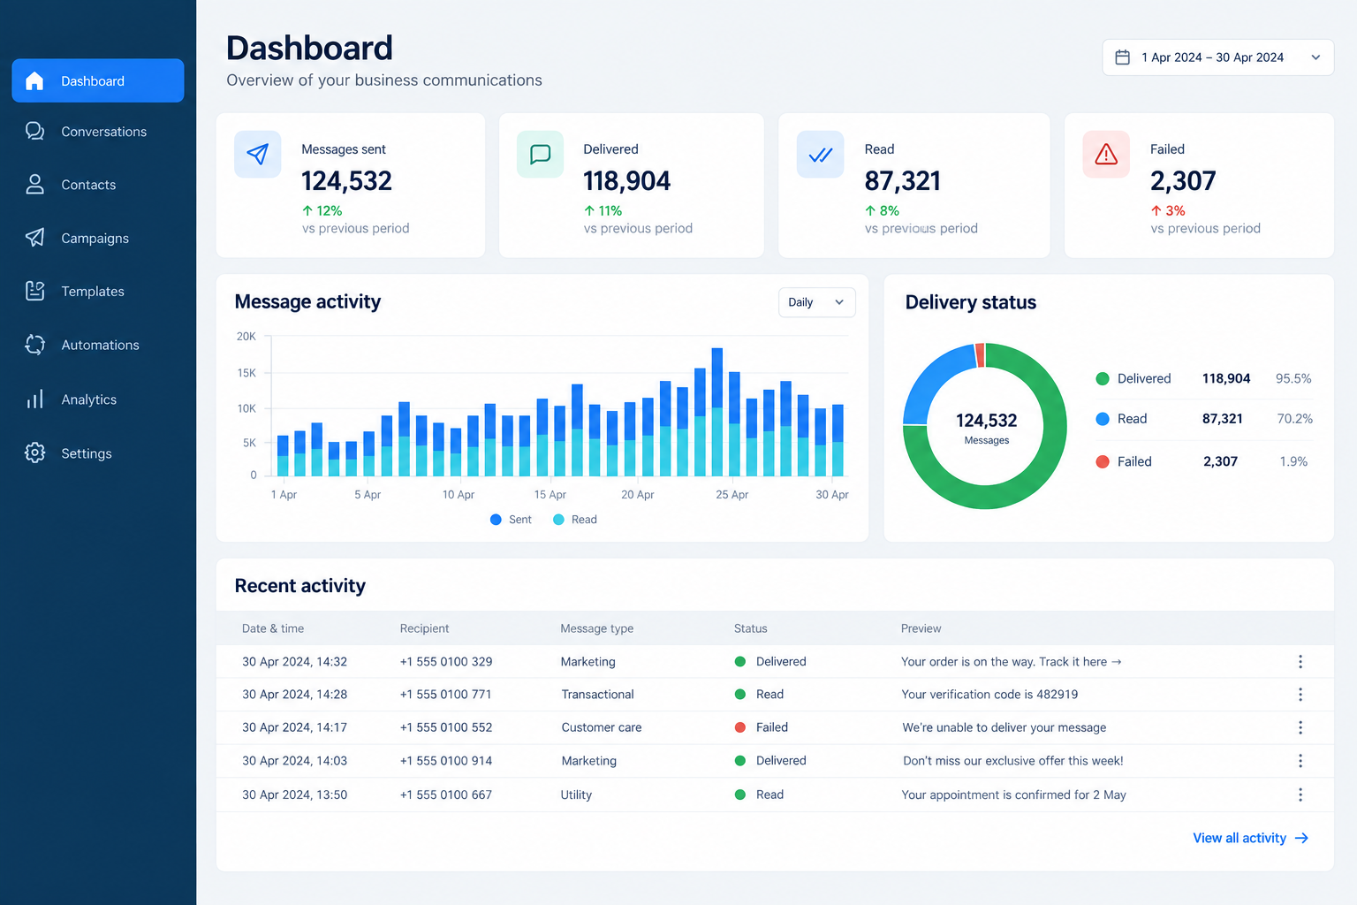Screen dimensions: 1357x905
Task: Open row menu for the Customer care row
Action: 1300,727
